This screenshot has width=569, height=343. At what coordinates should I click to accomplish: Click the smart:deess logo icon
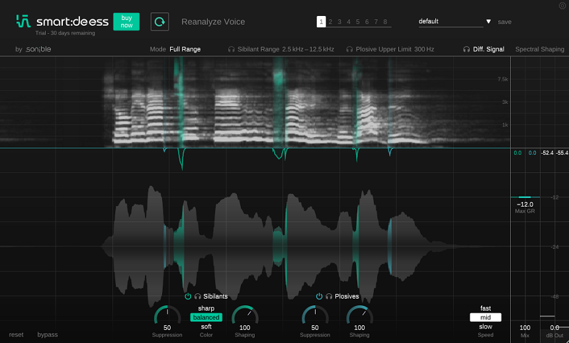click(23, 21)
